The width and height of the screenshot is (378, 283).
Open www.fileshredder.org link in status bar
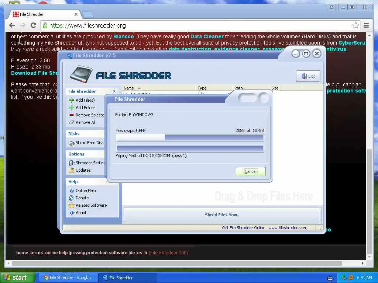pos(288,228)
